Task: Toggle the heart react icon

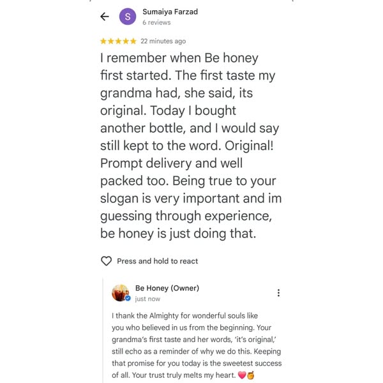Action: pos(107,261)
